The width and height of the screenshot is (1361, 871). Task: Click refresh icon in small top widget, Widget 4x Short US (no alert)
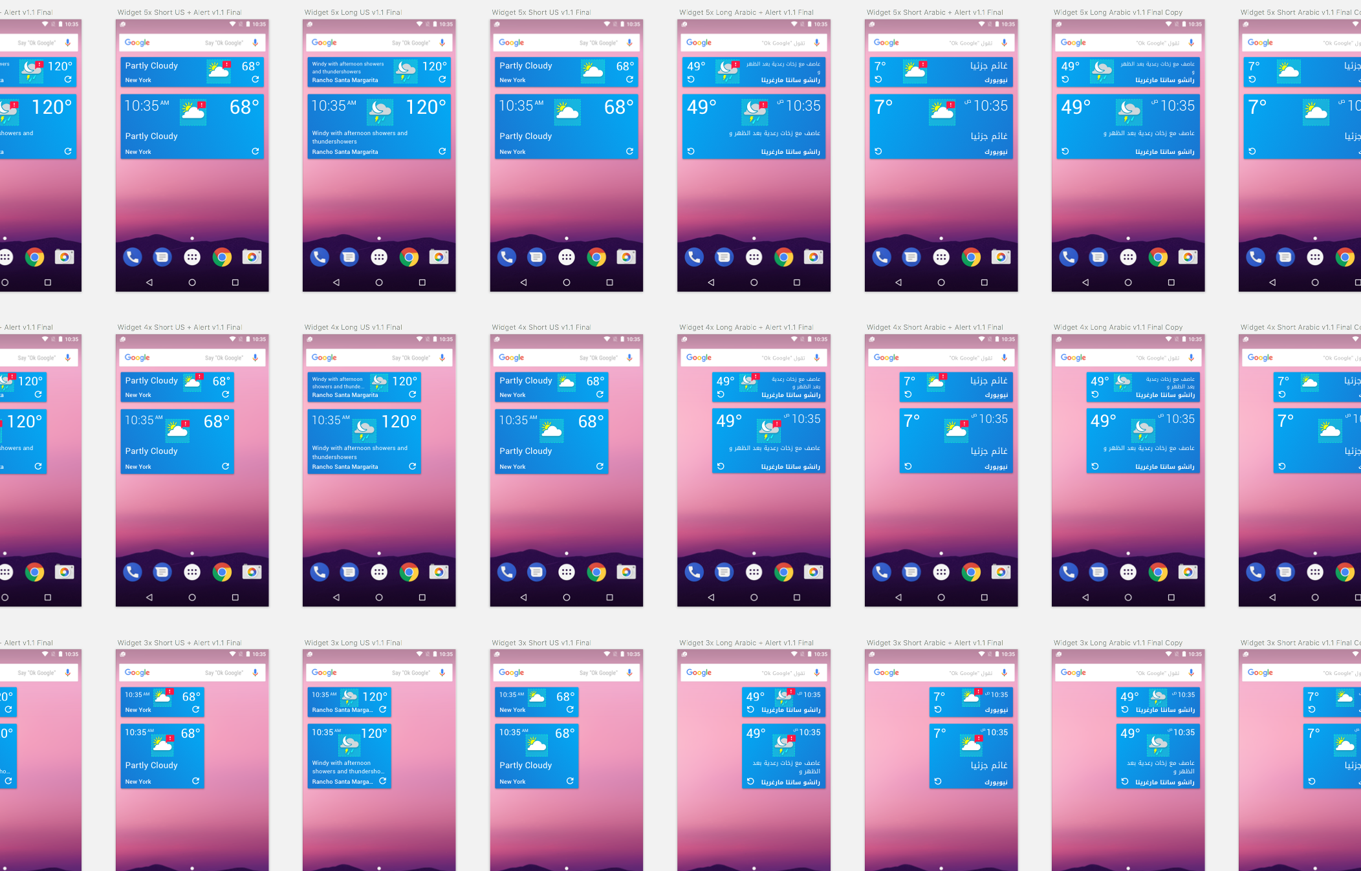600,394
